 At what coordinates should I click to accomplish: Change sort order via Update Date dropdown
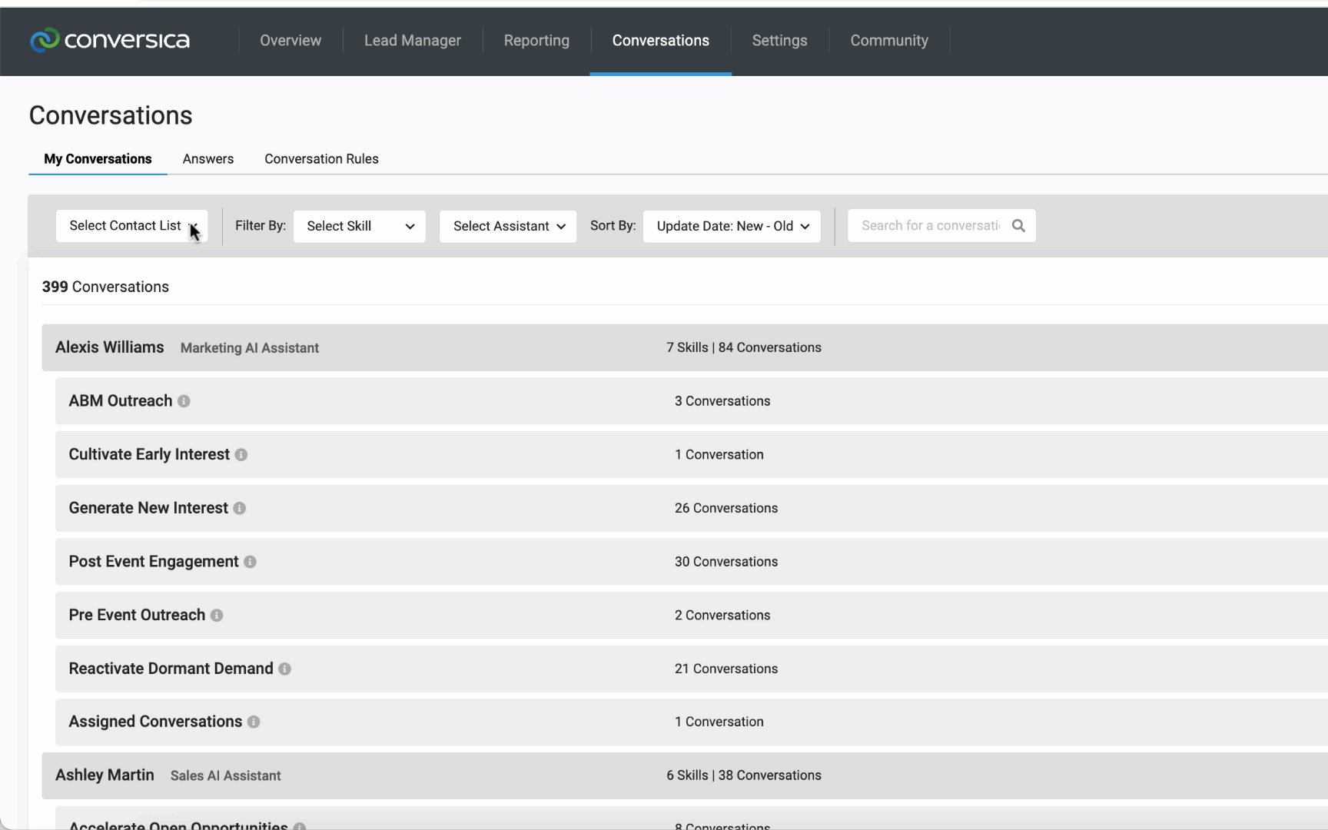click(732, 226)
